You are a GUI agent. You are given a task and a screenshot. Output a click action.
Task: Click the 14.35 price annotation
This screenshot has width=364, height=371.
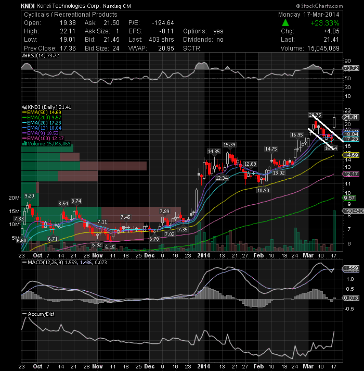214,152
